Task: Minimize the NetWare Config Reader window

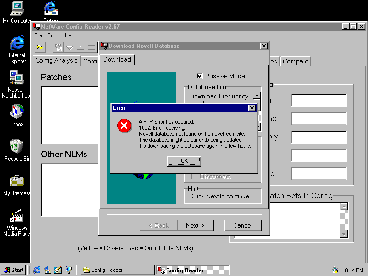Action: click(x=345, y=27)
